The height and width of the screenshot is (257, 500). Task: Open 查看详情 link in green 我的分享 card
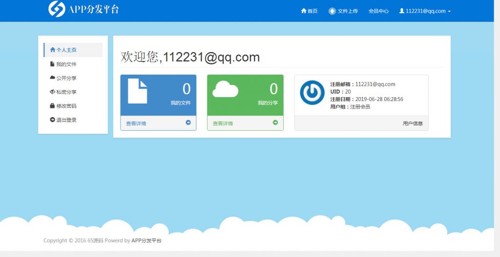pos(223,123)
